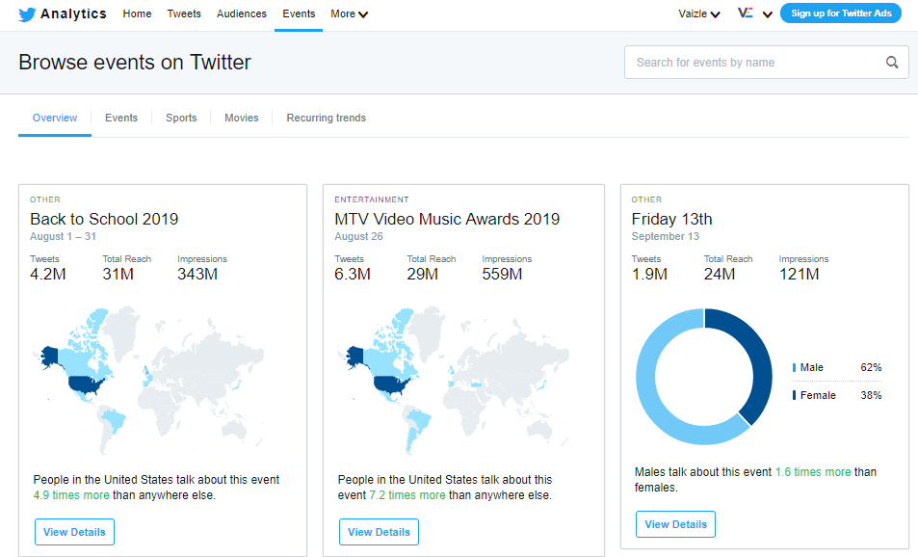Expand the Vaizle account dropdown
The image size is (918, 557).
[699, 14]
